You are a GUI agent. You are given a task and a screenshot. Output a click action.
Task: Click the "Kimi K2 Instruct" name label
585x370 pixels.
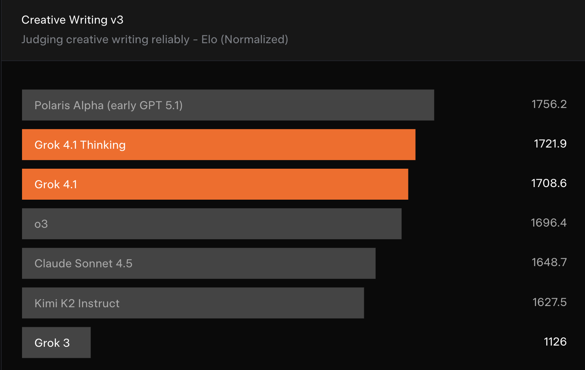(x=77, y=304)
